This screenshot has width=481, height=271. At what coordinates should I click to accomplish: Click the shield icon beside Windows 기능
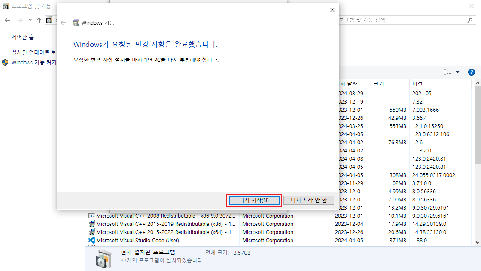5,63
